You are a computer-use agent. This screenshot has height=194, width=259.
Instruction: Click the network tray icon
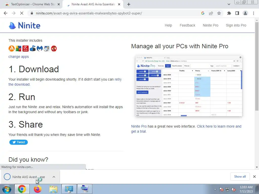coord(227,189)
